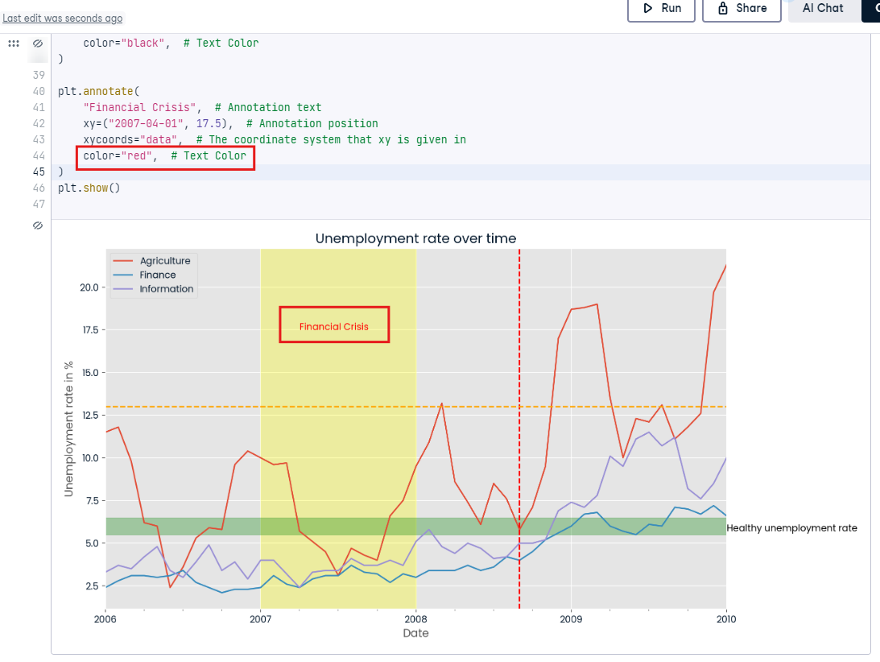Click the plt.show() code line

click(89, 188)
